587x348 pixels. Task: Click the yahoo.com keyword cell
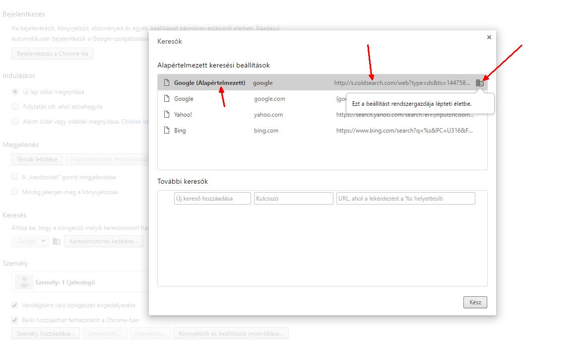[x=268, y=115]
